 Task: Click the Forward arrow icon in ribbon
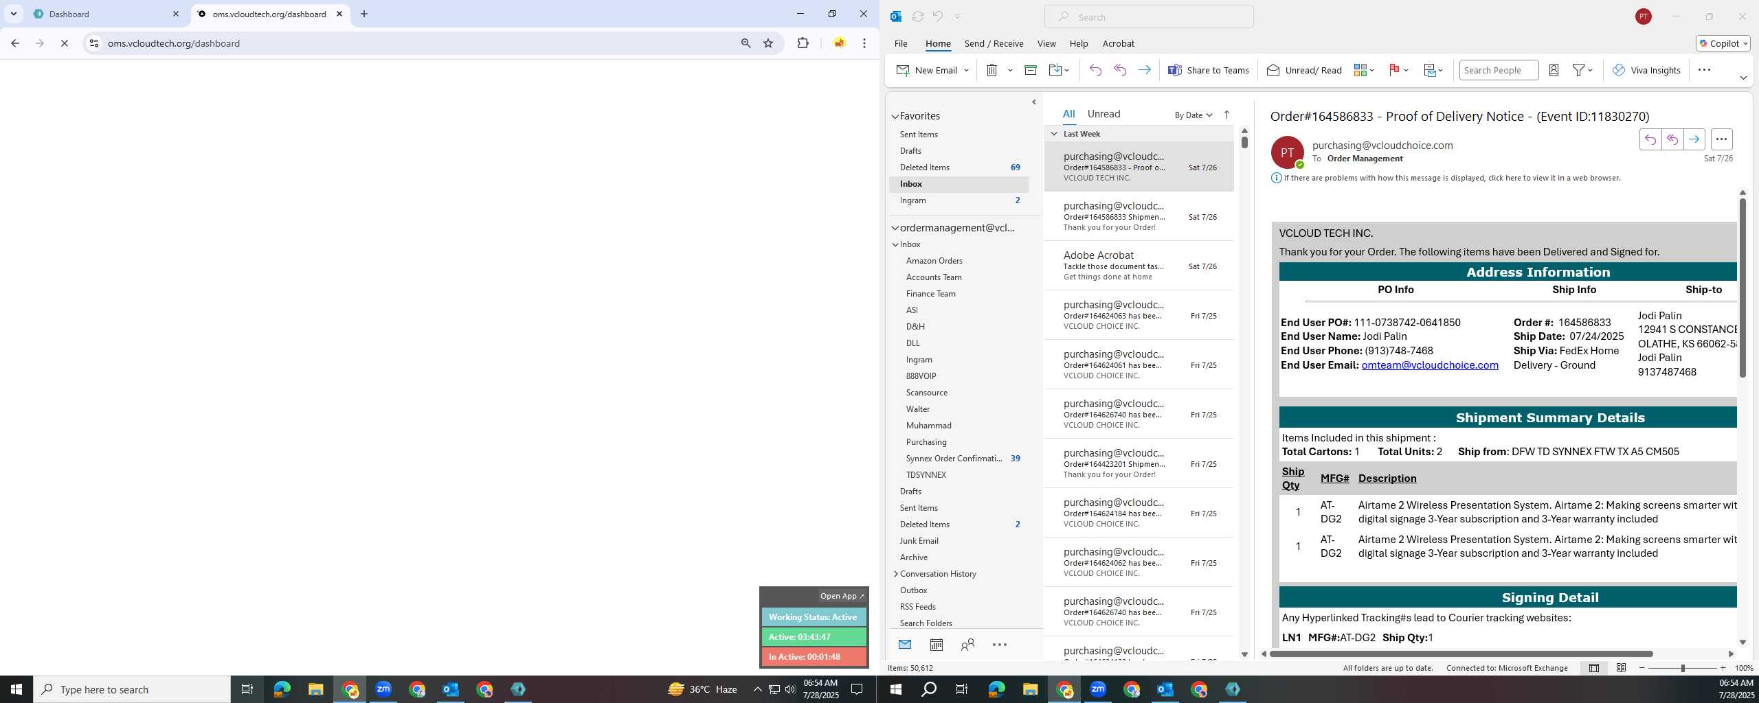tap(1144, 70)
